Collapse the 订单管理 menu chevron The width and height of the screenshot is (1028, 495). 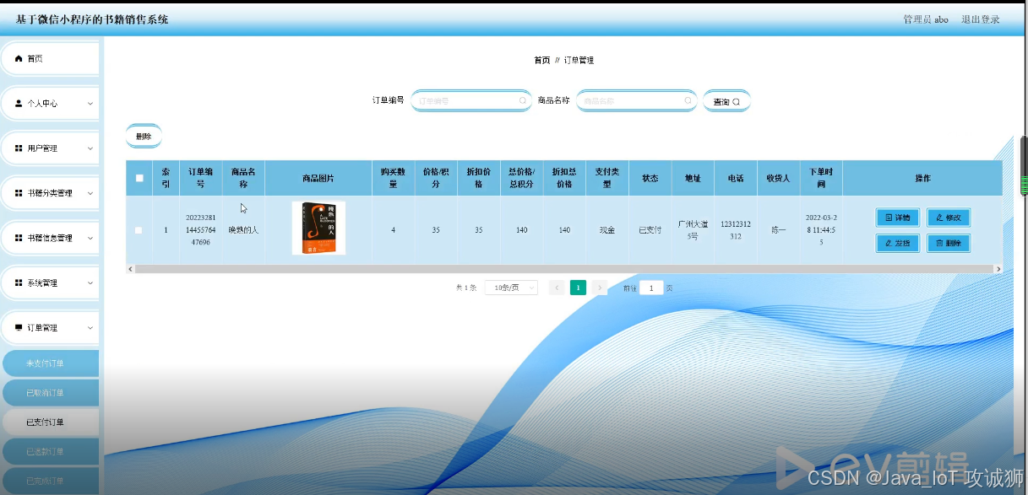pyautogui.click(x=90, y=327)
